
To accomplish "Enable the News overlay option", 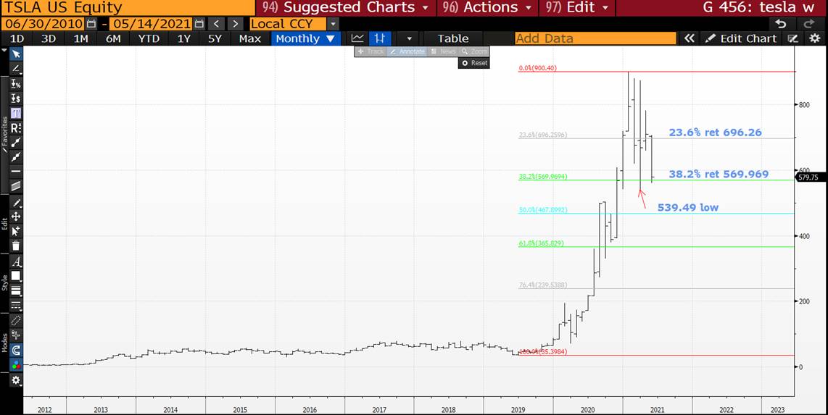I will [442, 51].
